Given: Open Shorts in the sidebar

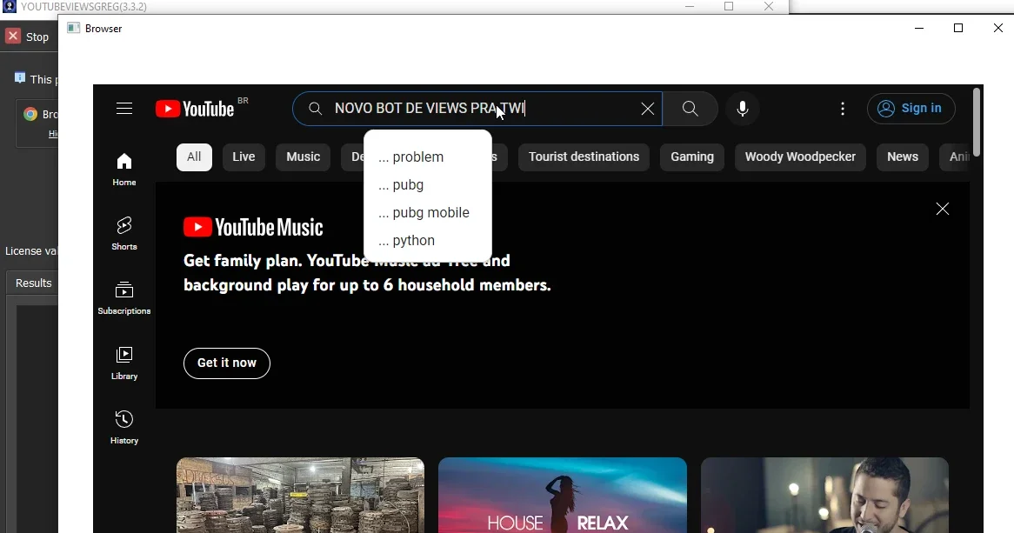Looking at the screenshot, I should pos(124,234).
